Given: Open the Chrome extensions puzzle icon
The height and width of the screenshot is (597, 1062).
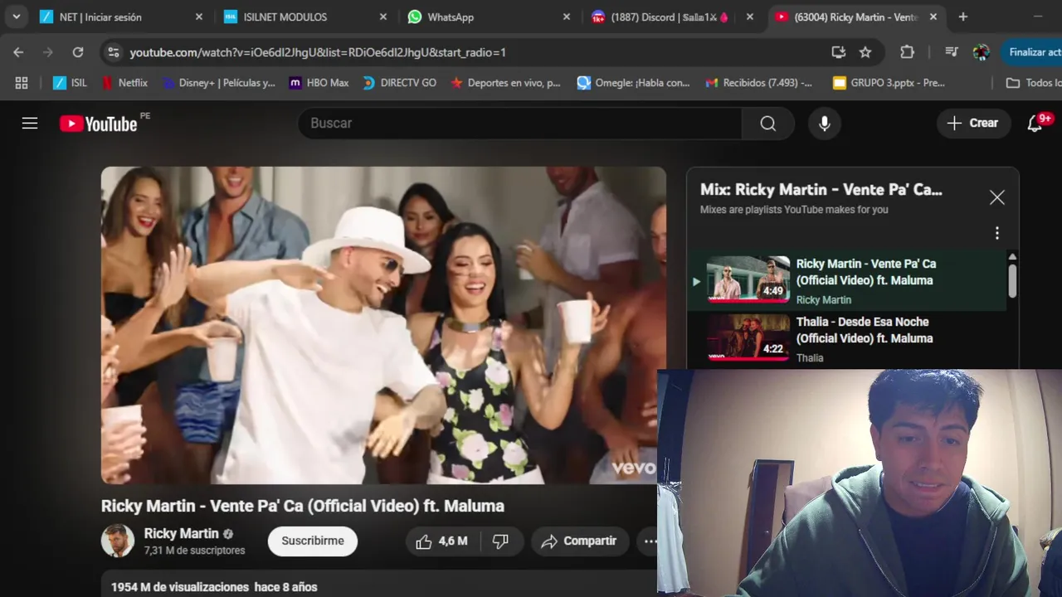Looking at the screenshot, I should click(x=907, y=52).
